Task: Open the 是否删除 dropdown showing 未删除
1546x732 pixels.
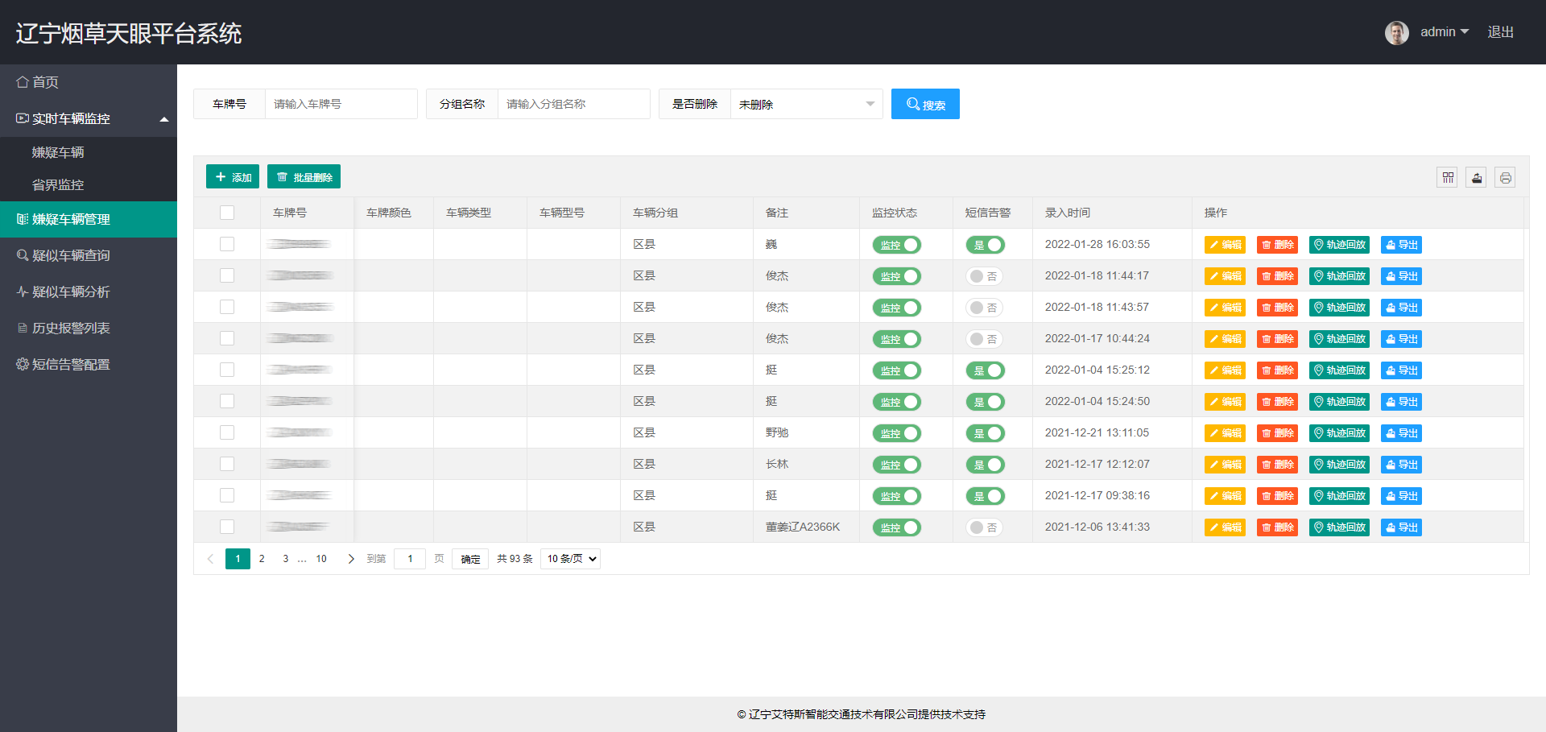Action: pyautogui.click(x=805, y=104)
